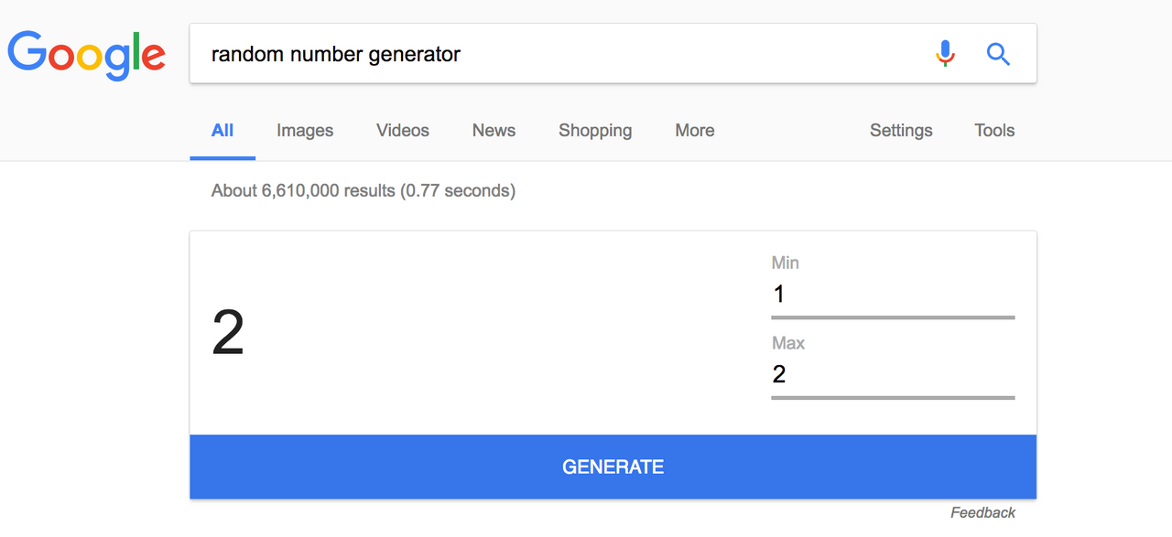Image resolution: width=1172 pixels, height=537 pixels.
Task: Select the All results tab
Action: pyautogui.click(x=222, y=131)
